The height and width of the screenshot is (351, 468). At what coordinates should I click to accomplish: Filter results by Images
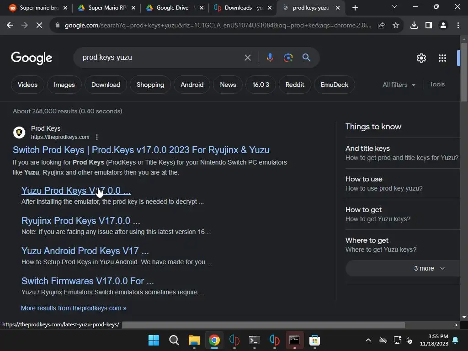point(64,85)
